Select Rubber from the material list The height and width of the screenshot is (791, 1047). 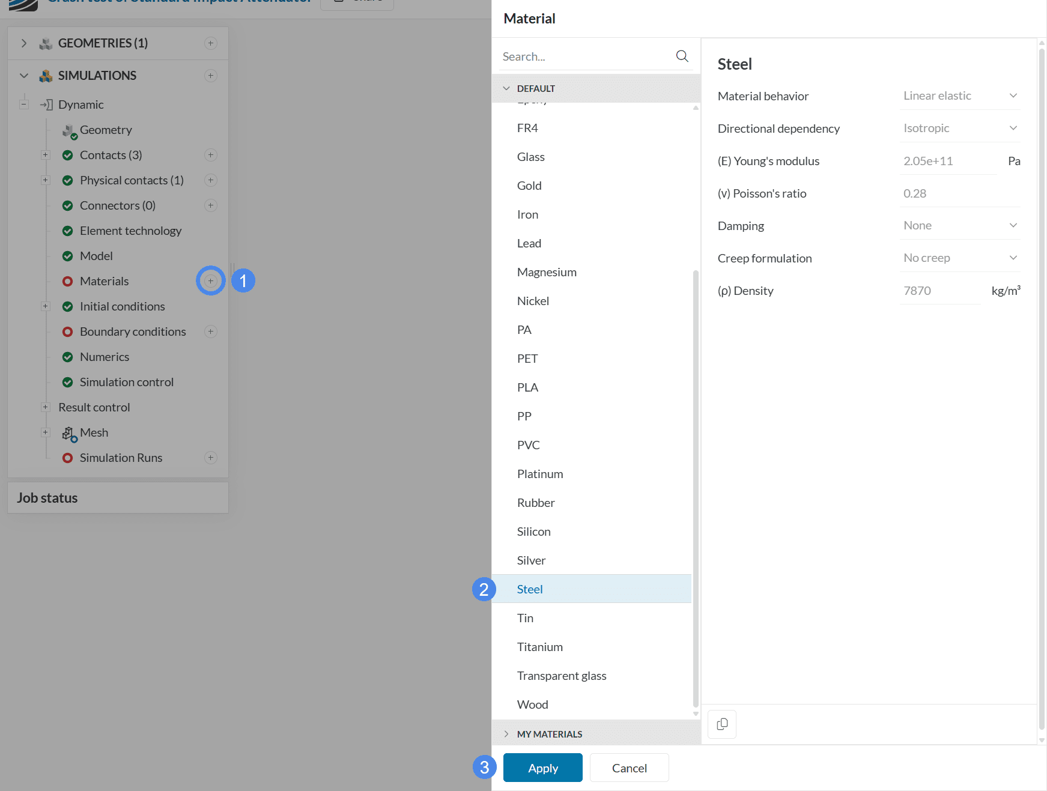535,503
